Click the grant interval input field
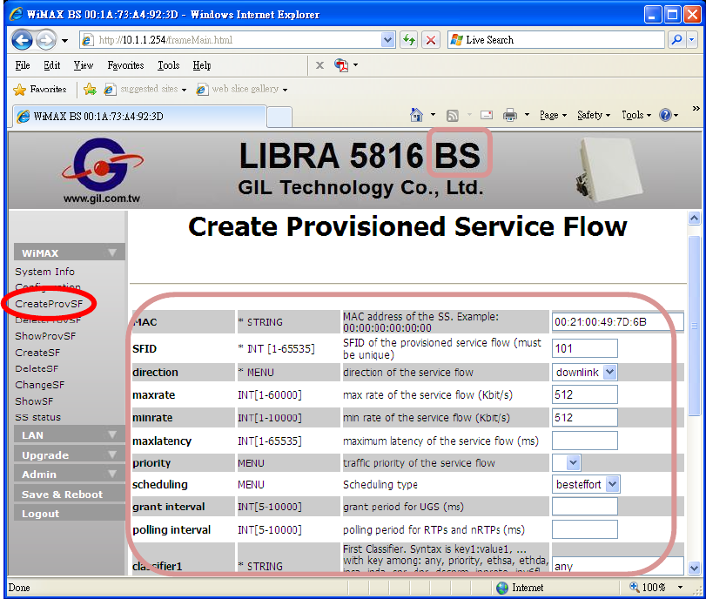706x599 pixels. tap(585, 507)
